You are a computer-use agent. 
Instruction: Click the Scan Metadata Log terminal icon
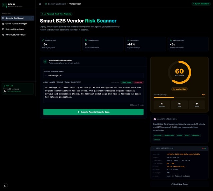pos(154,148)
